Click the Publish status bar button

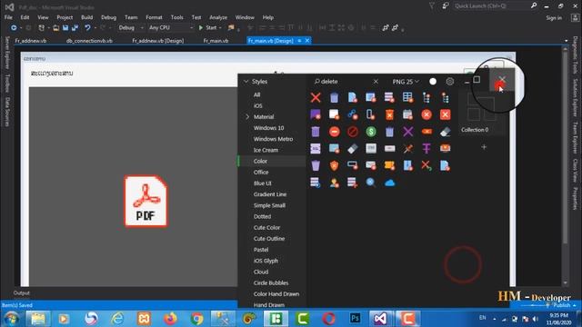coord(562,305)
